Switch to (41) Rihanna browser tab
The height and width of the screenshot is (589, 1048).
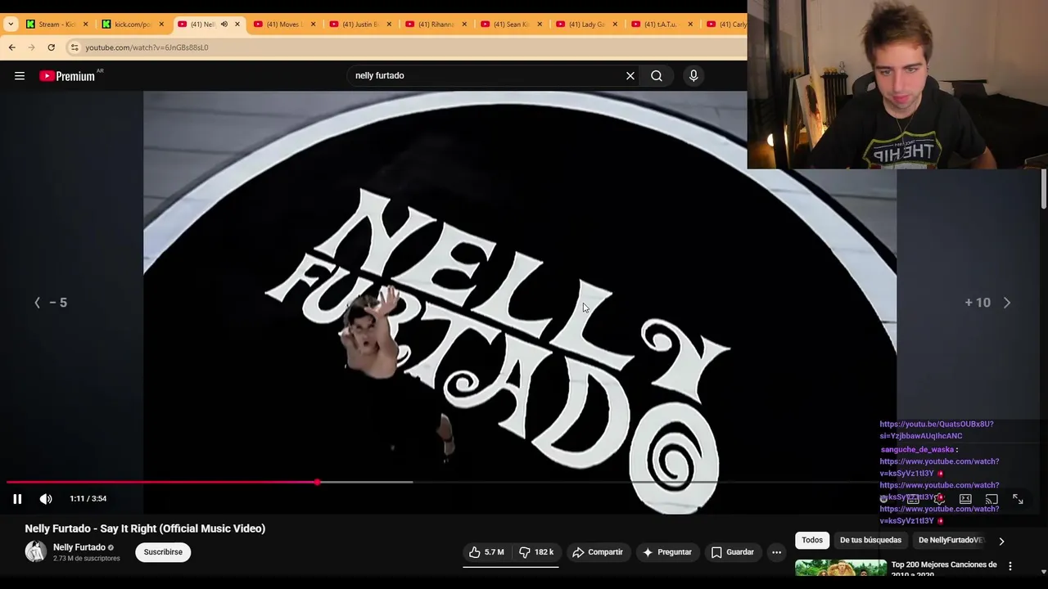[x=435, y=24]
